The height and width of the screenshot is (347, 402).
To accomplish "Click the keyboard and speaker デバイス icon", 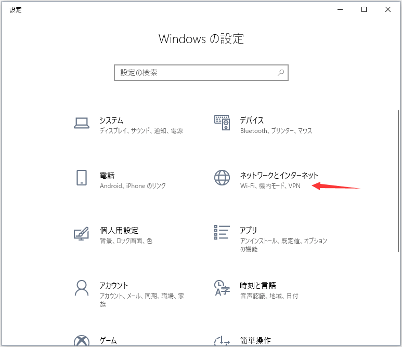I will [x=222, y=123].
